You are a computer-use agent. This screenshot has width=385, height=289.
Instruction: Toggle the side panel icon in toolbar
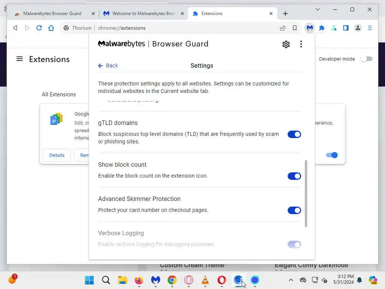[346, 28]
